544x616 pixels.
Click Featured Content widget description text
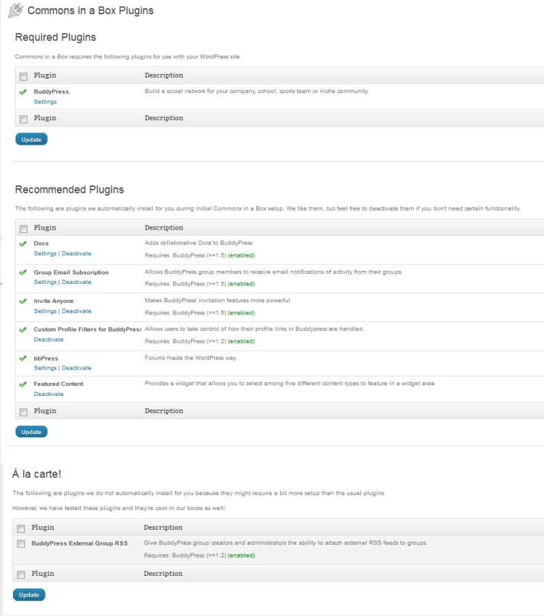290,384
